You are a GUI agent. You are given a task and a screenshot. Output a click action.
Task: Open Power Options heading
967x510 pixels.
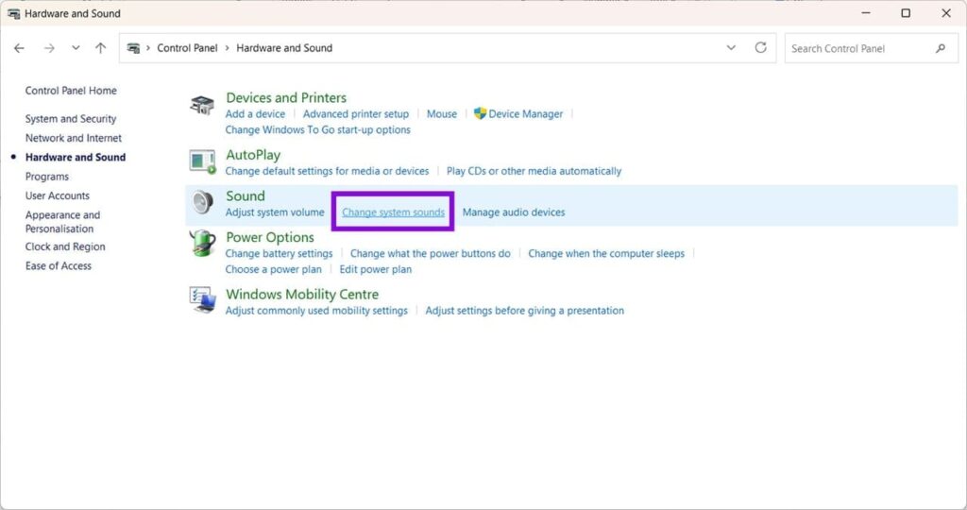pyautogui.click(x=270, y=237)
